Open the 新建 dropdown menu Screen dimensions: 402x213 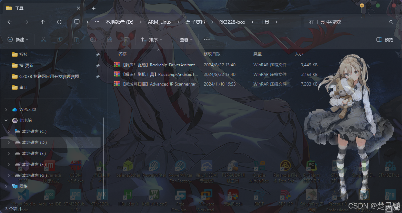point(18,39)
